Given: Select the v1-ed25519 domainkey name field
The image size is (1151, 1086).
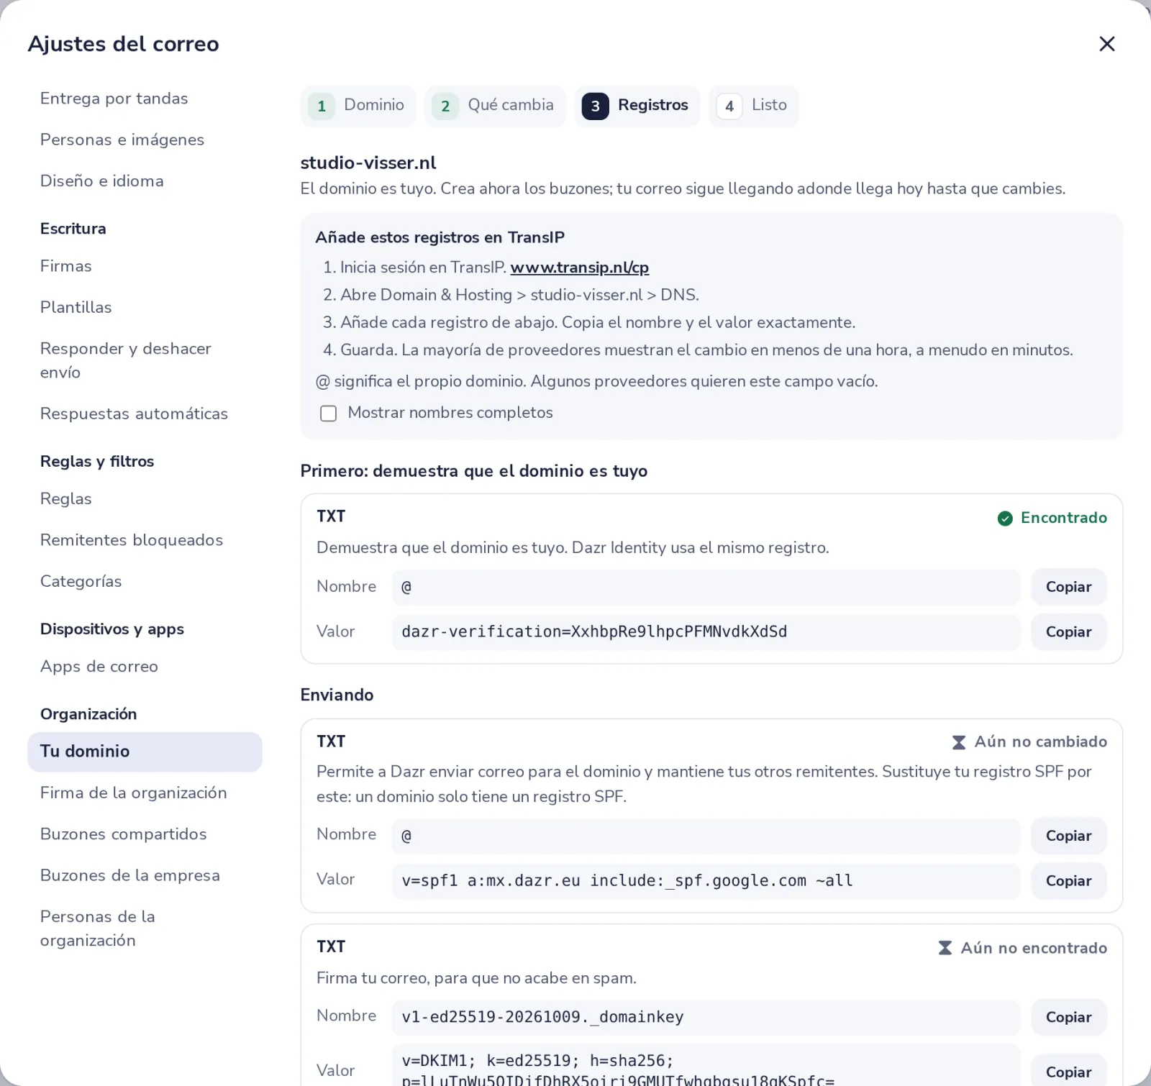Looking at the screenshot, I should [x=706, y=1017].
